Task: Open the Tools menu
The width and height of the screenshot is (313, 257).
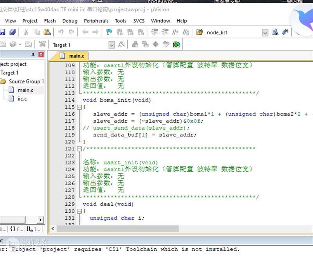Action: pyautogui.click(x=121, y=21)
